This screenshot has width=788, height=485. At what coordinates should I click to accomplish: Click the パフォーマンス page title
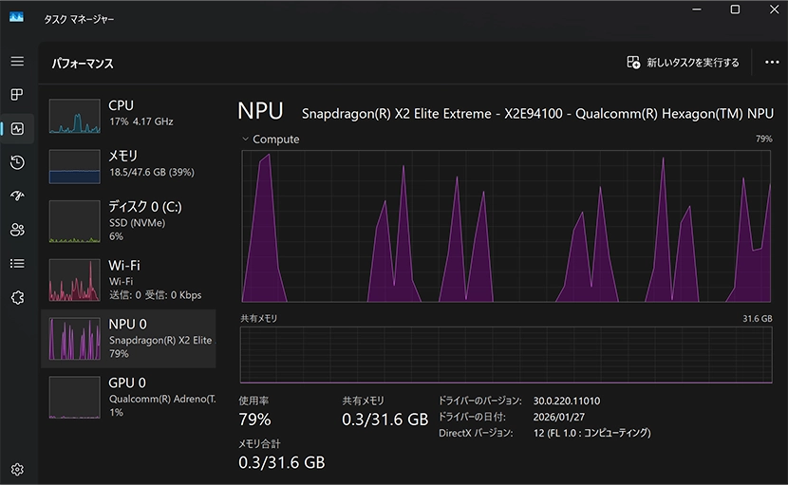pos(83,64)
